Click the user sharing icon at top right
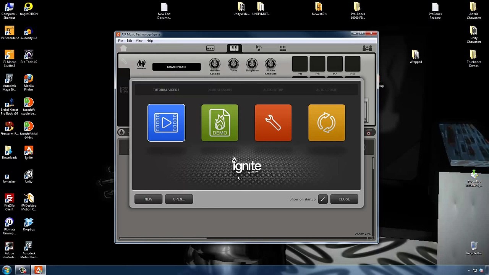Screen dimensions: 489x275 coord(367,48)
